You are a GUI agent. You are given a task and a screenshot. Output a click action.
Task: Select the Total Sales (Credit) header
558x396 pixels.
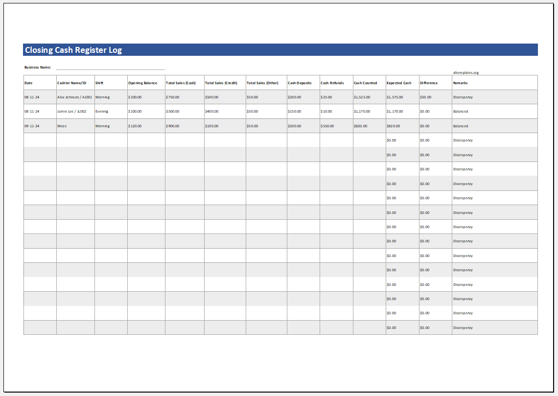coord(222,83)
